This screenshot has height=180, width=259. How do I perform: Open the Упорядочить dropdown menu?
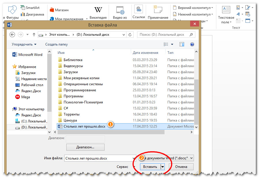click(x=24, y=44)
